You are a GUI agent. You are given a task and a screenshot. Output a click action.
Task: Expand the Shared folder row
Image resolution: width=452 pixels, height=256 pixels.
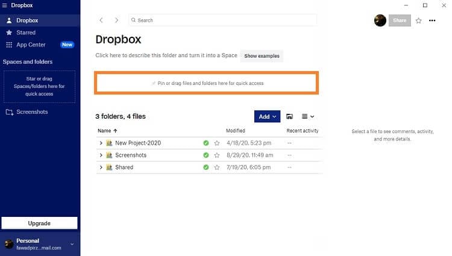coord(101,167)
